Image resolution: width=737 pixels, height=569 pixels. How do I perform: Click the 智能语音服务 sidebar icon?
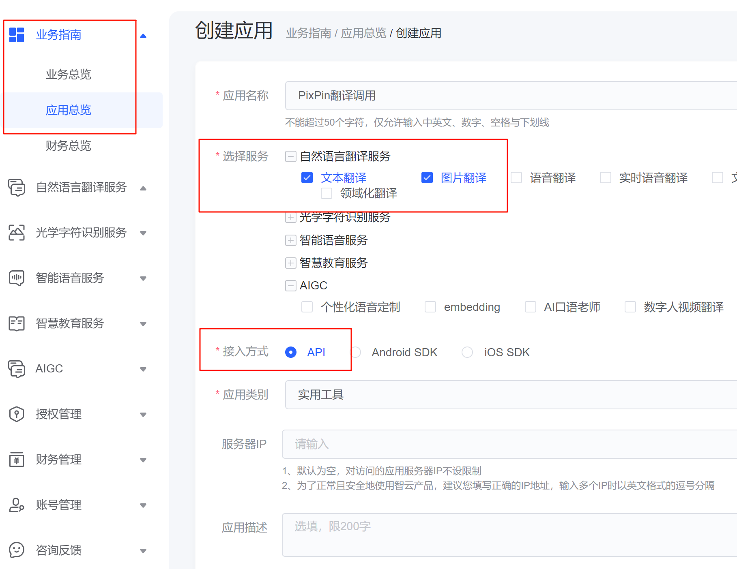[16, 278]
